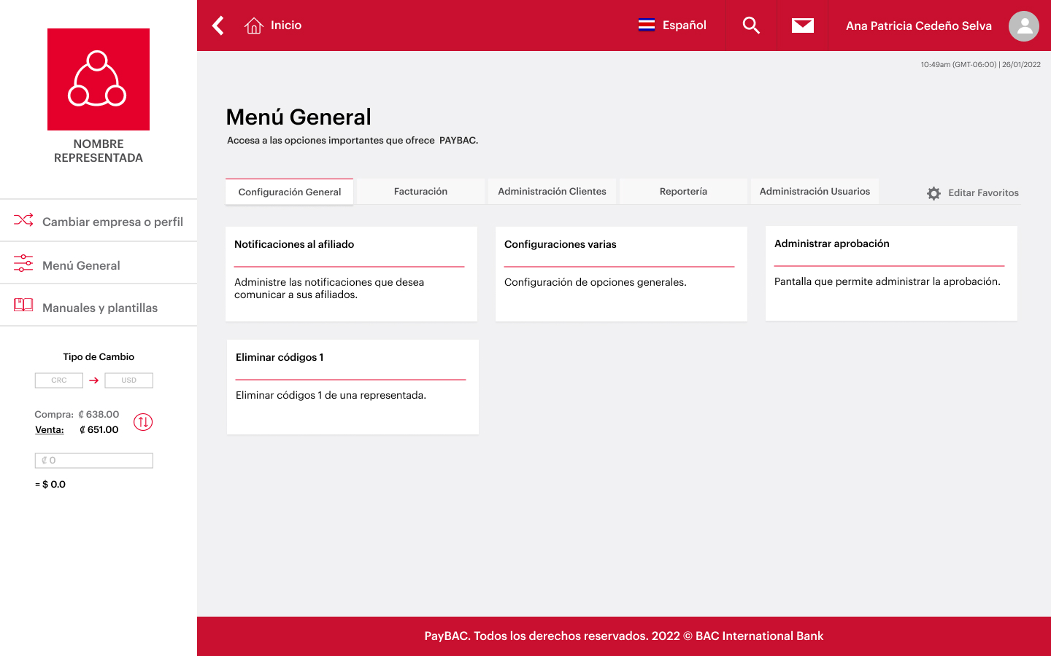Click the Venta exchange rate link
This screenshot has width=1051, height=656.
[x=50, y=429]
